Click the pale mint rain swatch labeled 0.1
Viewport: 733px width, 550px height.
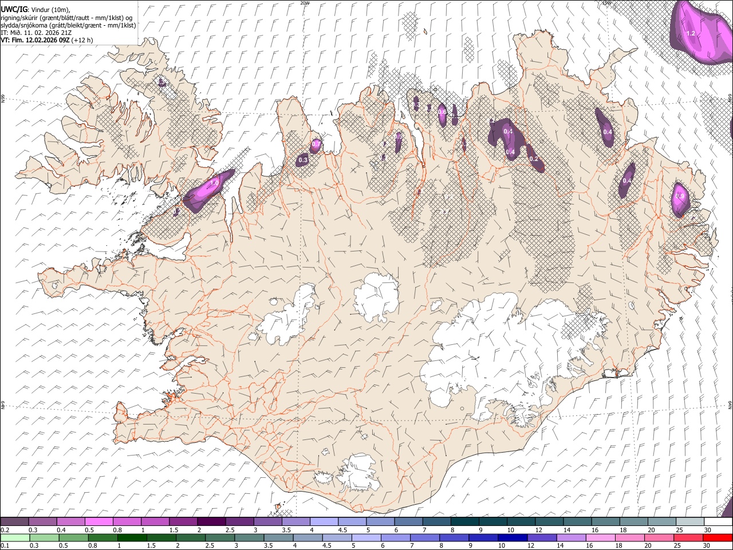(x=15, y=538)
